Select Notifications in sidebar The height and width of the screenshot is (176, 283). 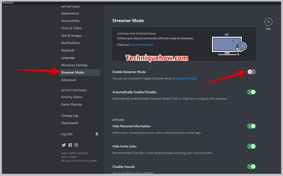(x=70, y=43)
